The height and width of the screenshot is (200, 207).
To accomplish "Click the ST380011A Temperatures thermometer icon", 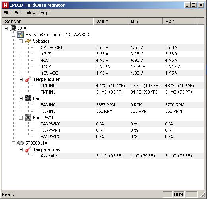I will (28, 149).
